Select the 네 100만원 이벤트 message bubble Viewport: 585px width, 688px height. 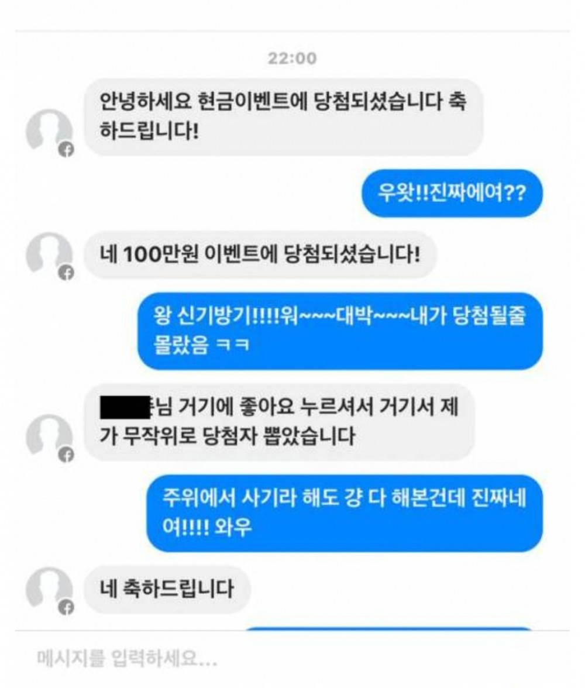point(260,254)
